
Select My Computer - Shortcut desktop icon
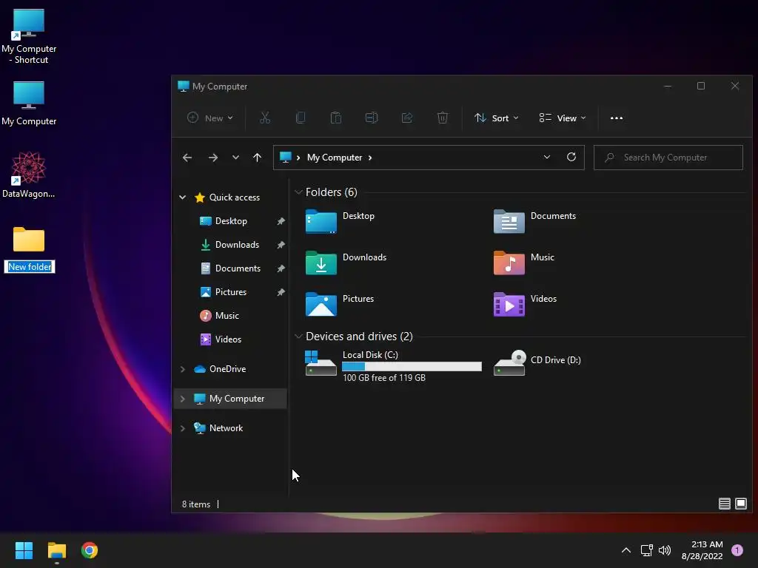[x=29, y=36]
